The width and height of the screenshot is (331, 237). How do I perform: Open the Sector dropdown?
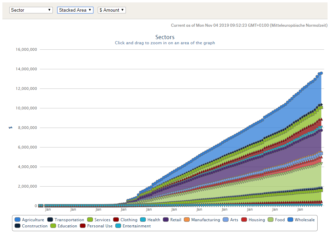tap(31, 10)
